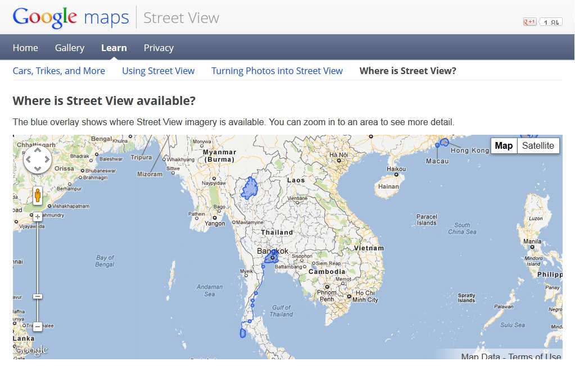This screenshot has width=575, height=366.
Task: Click the Vientiane label on map
Action: (297, 198)
